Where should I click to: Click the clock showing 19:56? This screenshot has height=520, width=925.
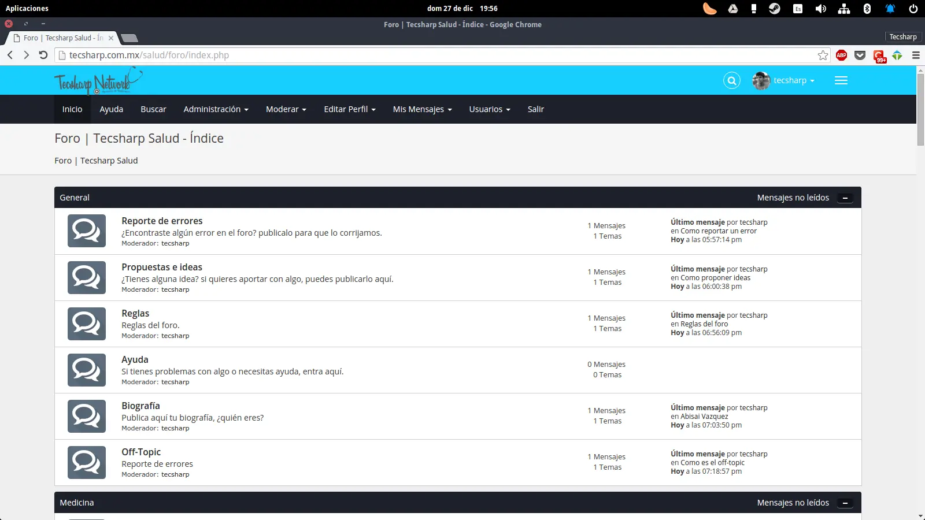(489, 9)
